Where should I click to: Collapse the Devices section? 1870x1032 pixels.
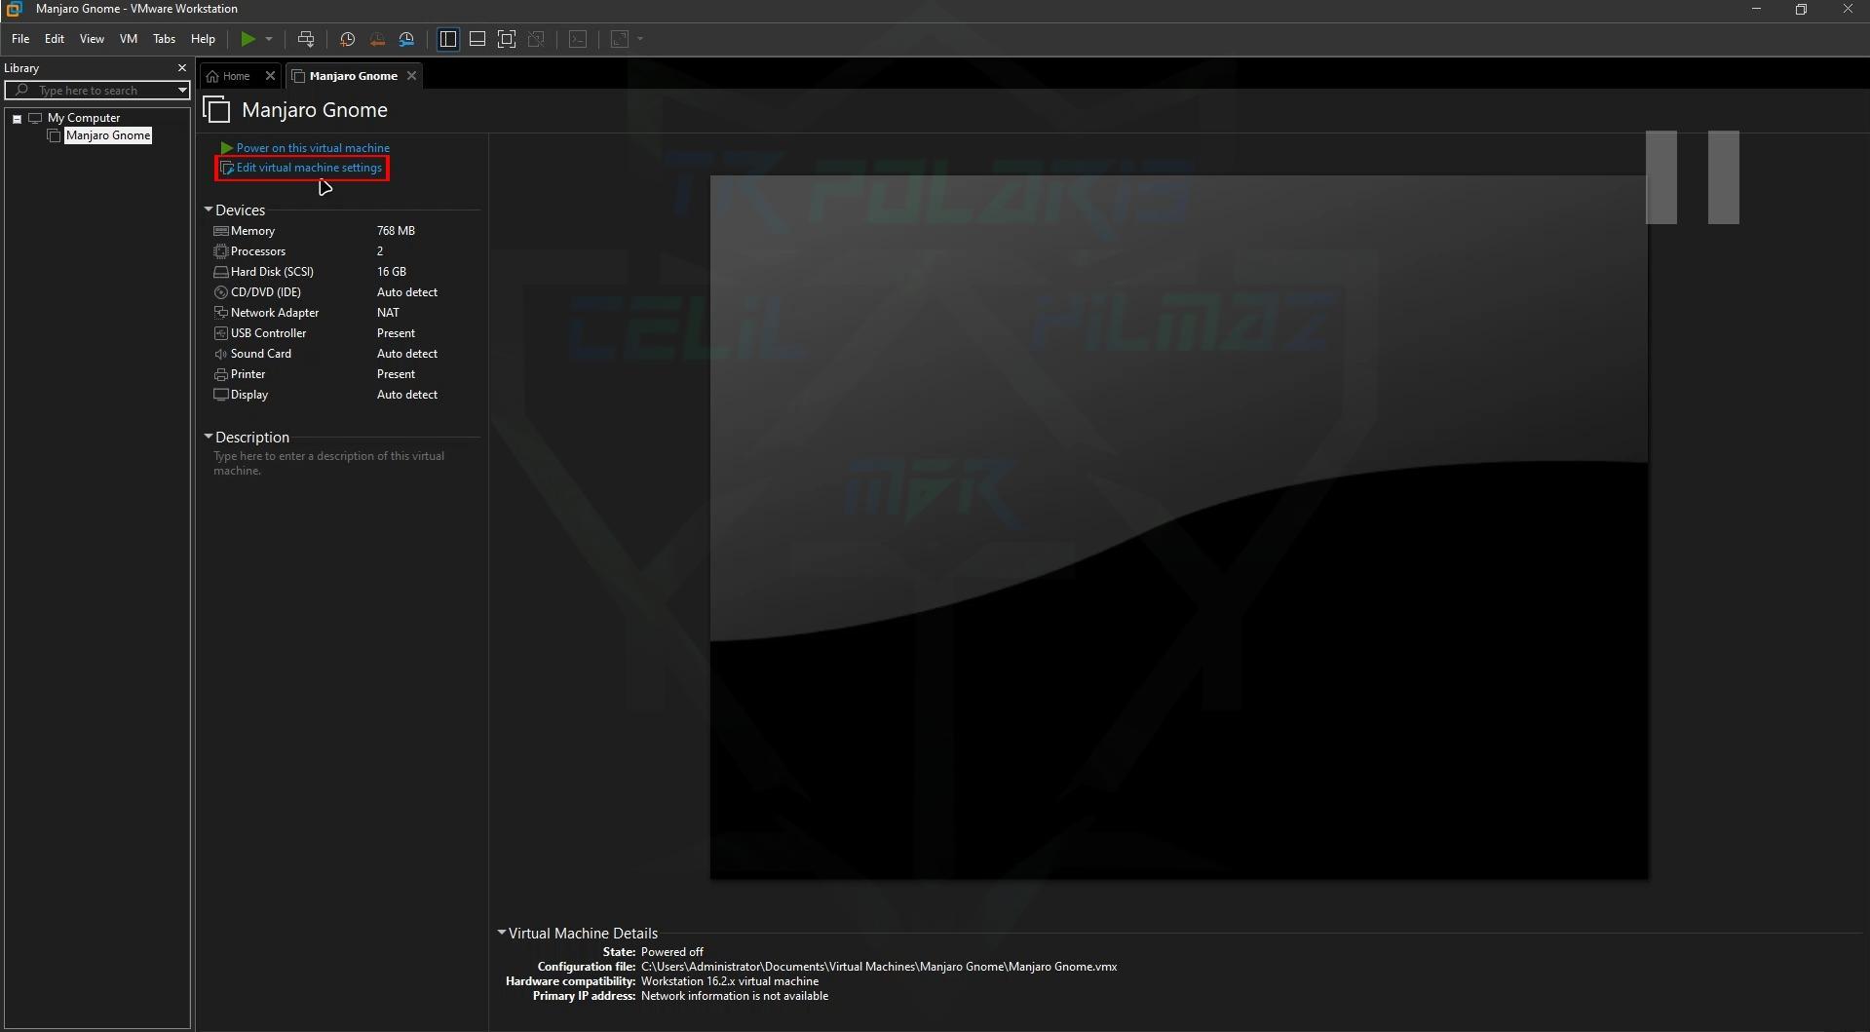coord(208,210)
